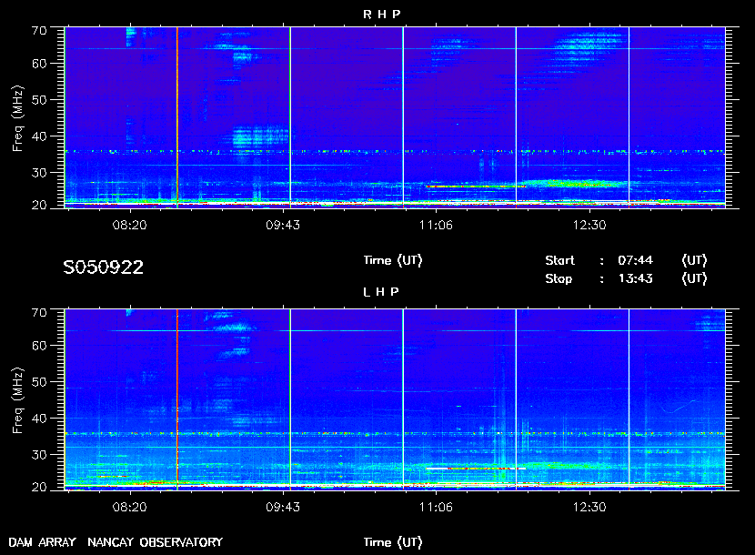Click the 11:06 tick label under RHP plot

[x=436, y=225]
